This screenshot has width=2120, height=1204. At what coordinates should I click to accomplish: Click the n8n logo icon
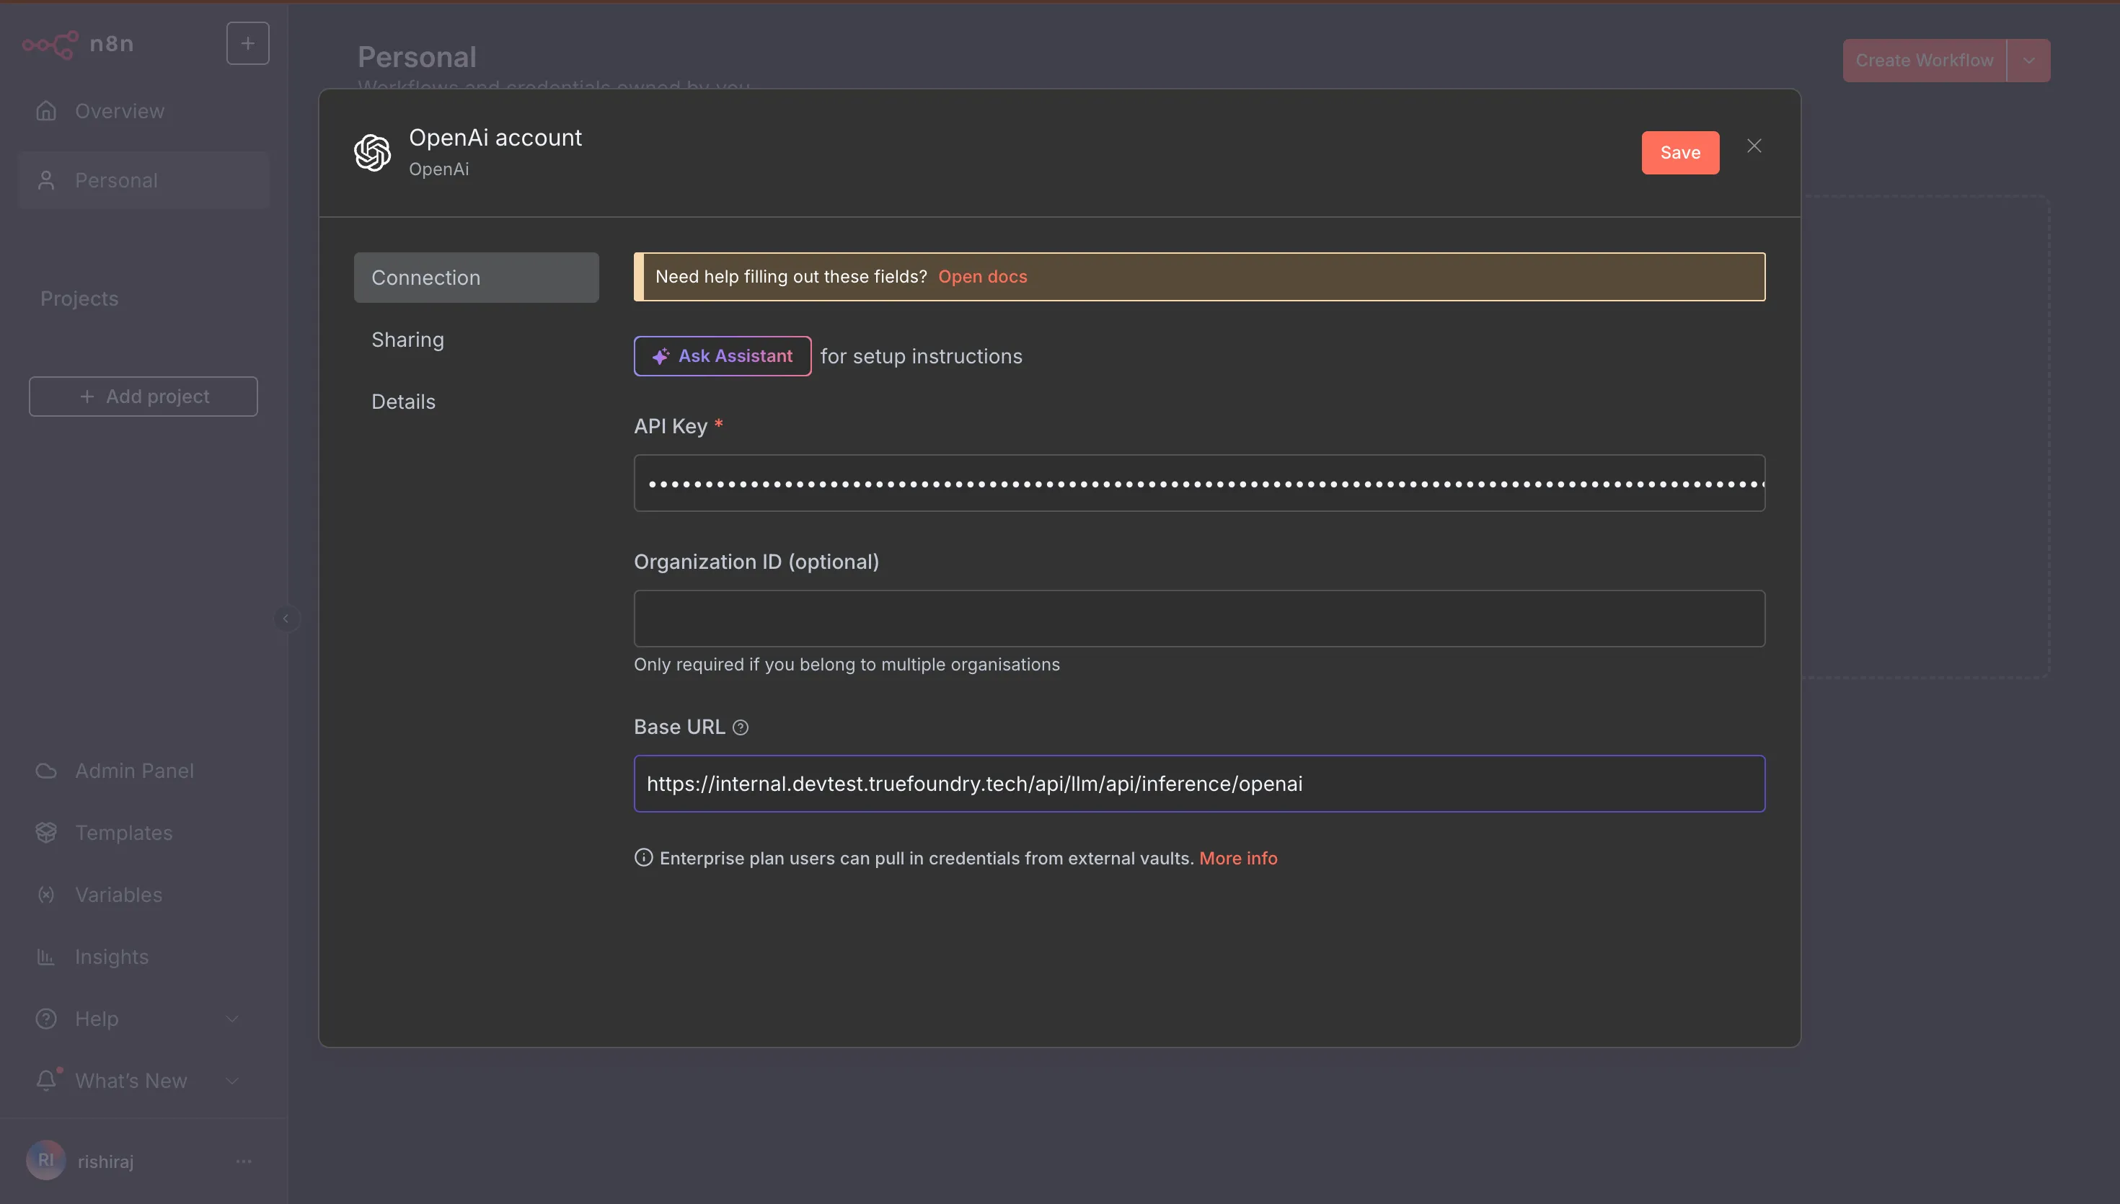coord(50,44)
